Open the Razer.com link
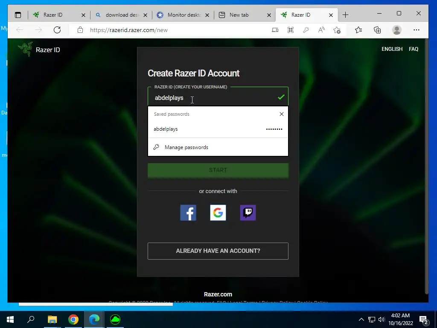Image resolution: width=437 pixels, height=328 pixels. tap(218, 294)
